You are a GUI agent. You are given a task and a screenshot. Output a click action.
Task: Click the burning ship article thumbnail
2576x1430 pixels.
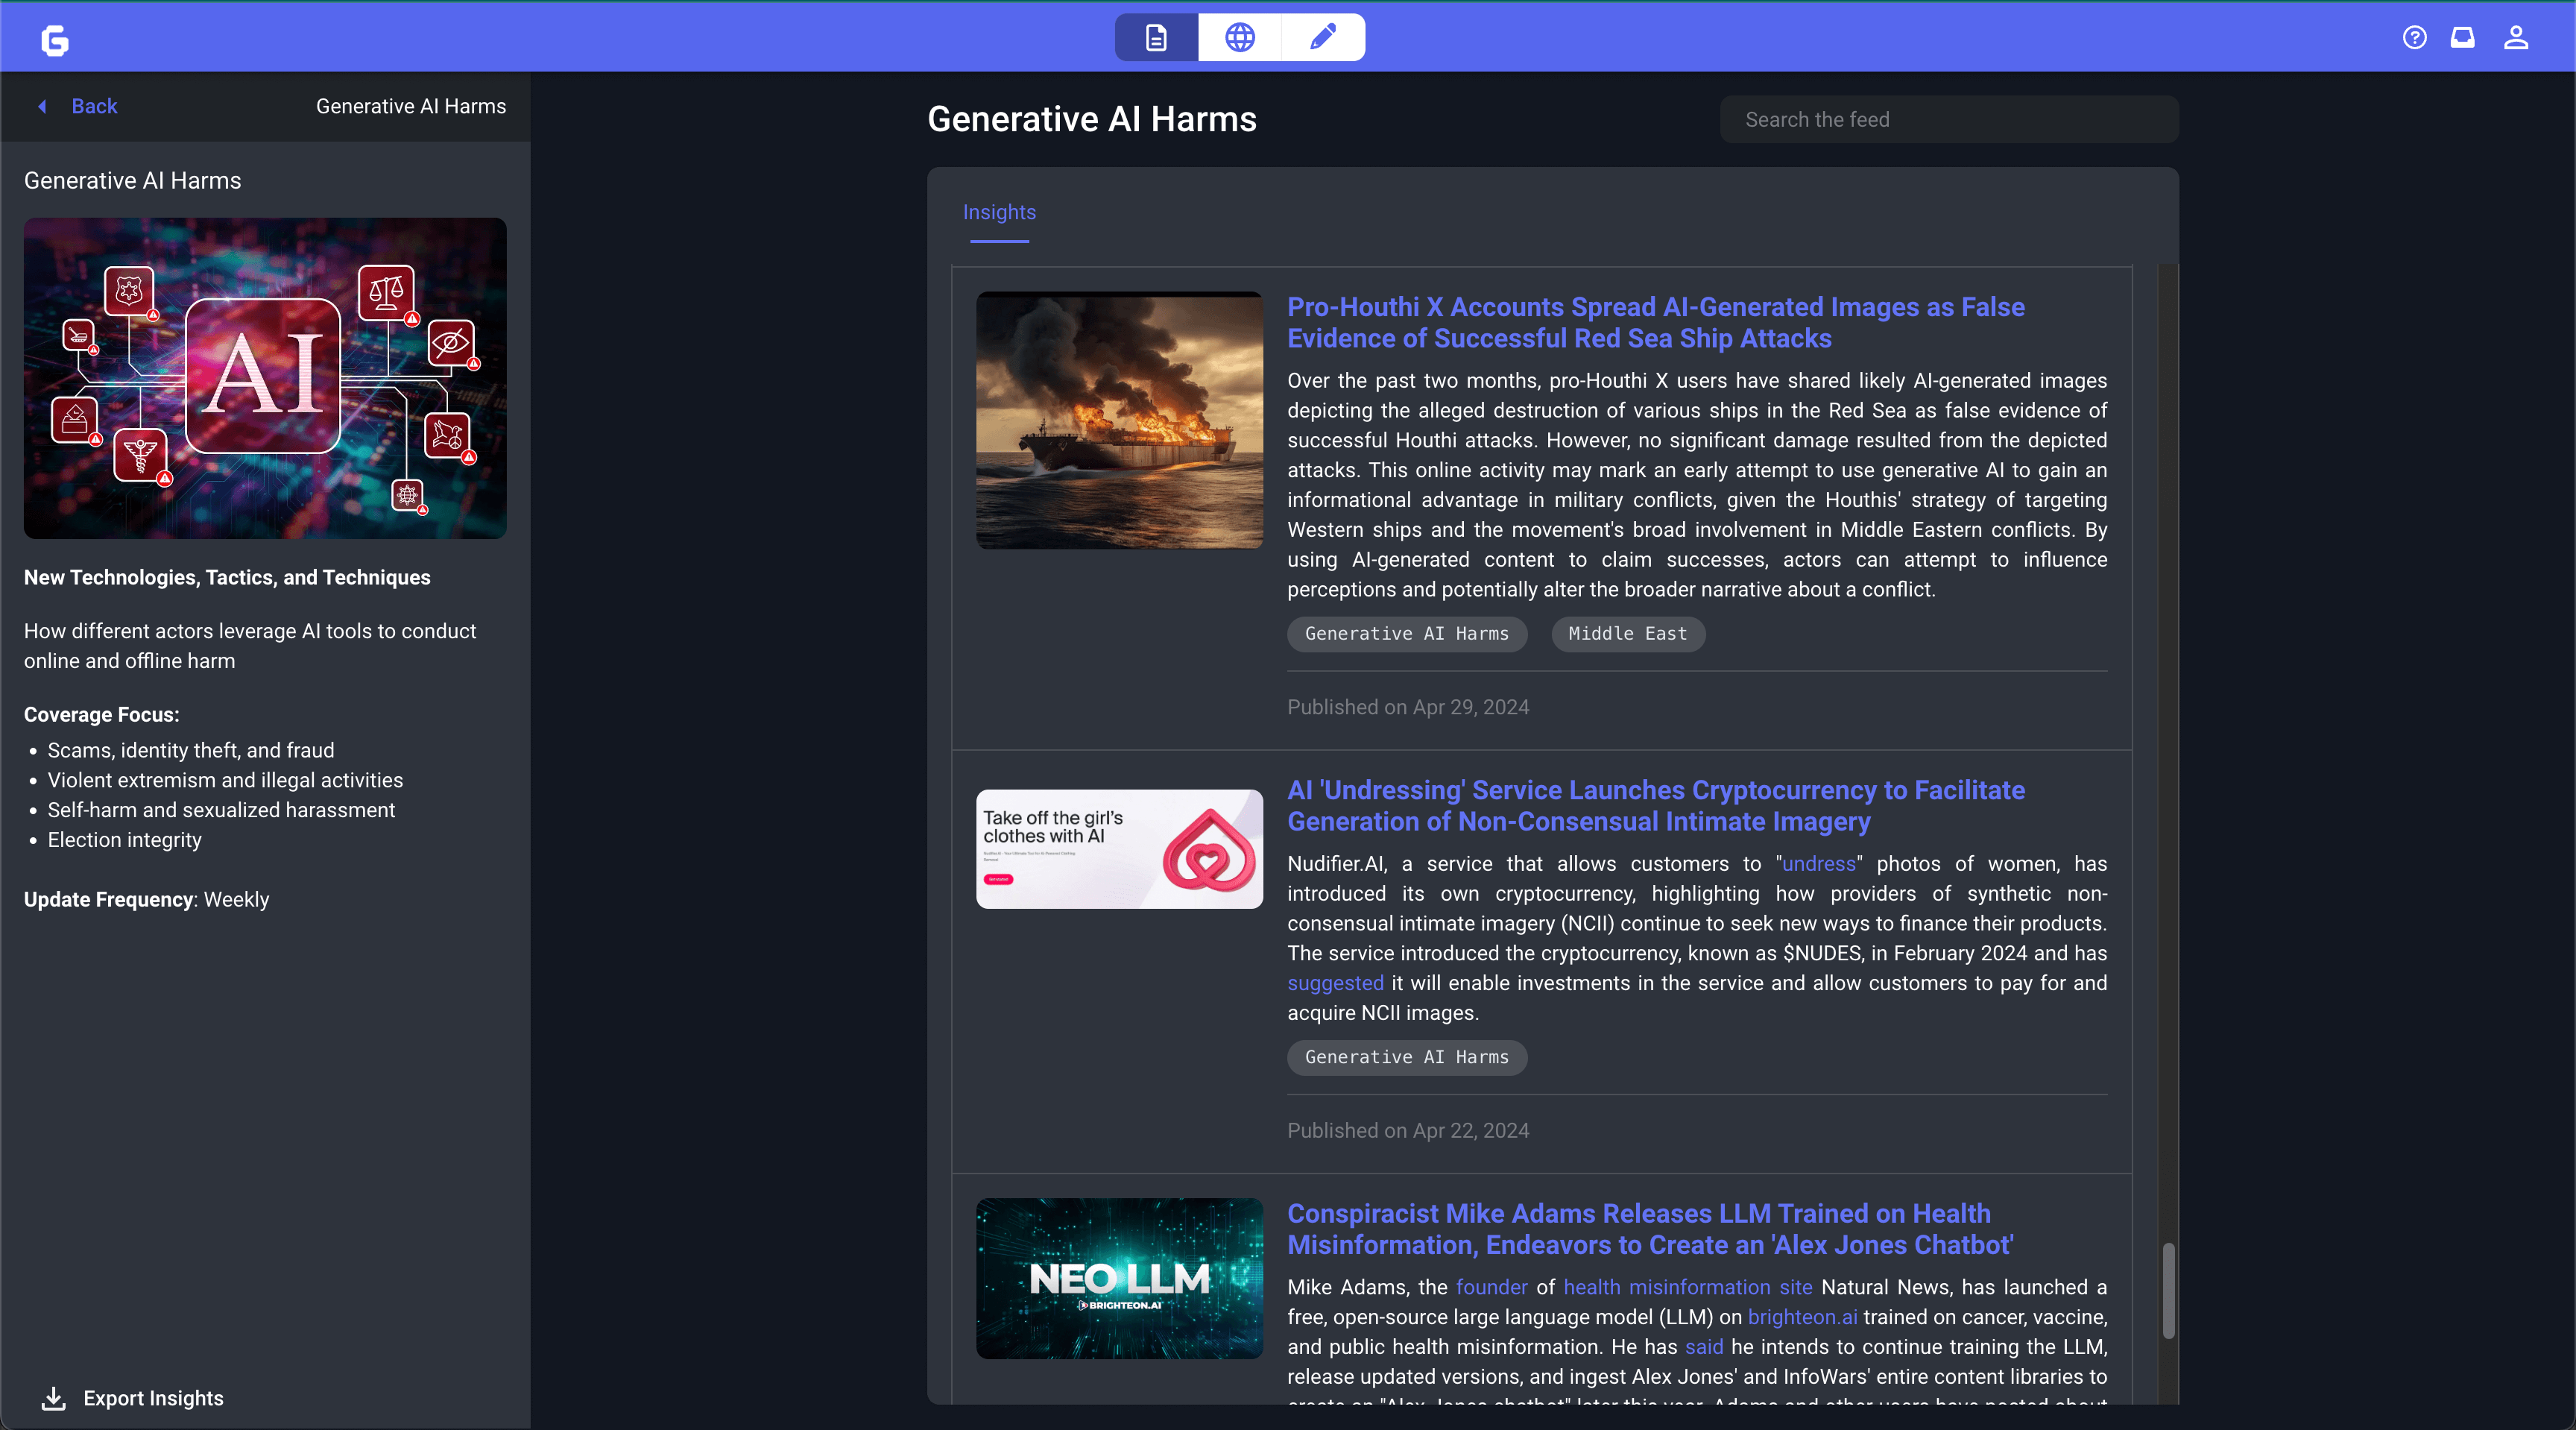point(1119,420)
